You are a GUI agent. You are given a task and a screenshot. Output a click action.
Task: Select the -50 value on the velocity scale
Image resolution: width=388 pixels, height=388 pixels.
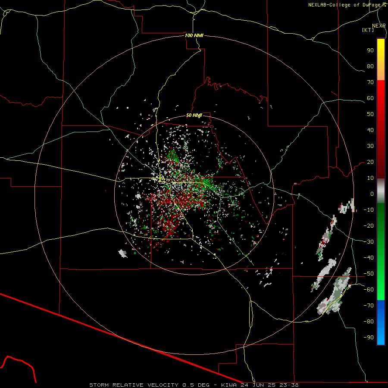coord(369,274)
